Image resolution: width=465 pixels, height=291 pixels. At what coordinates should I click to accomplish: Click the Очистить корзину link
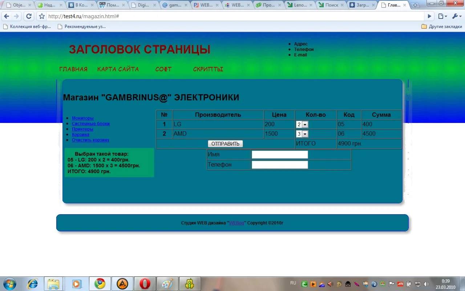(90, 140)
